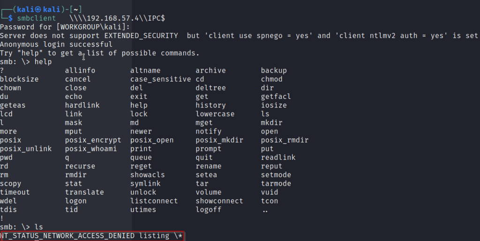Click the allinfo command in the help list
The width and height of the screenshot is (480, 241).
coord(80,70)
